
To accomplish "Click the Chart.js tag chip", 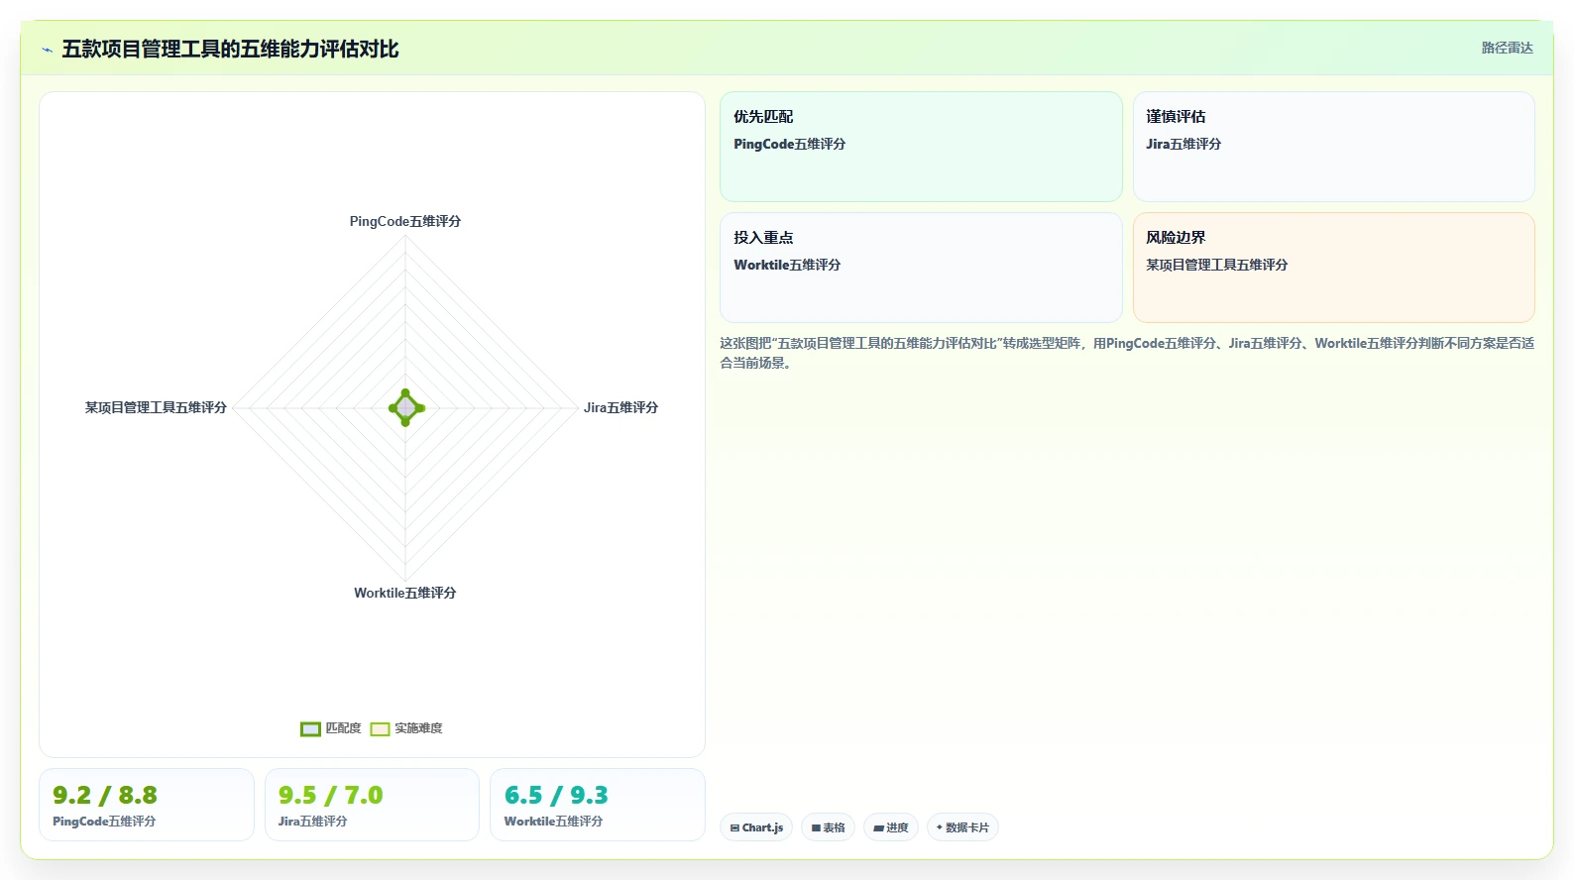I will tap(756, 827).
